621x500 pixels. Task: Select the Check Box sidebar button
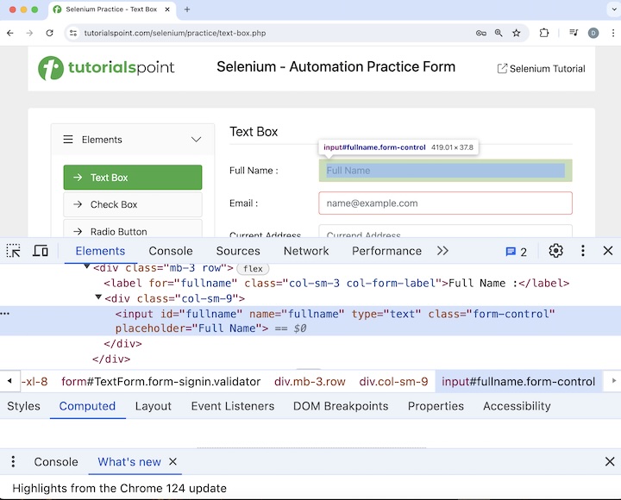(132, 204)
